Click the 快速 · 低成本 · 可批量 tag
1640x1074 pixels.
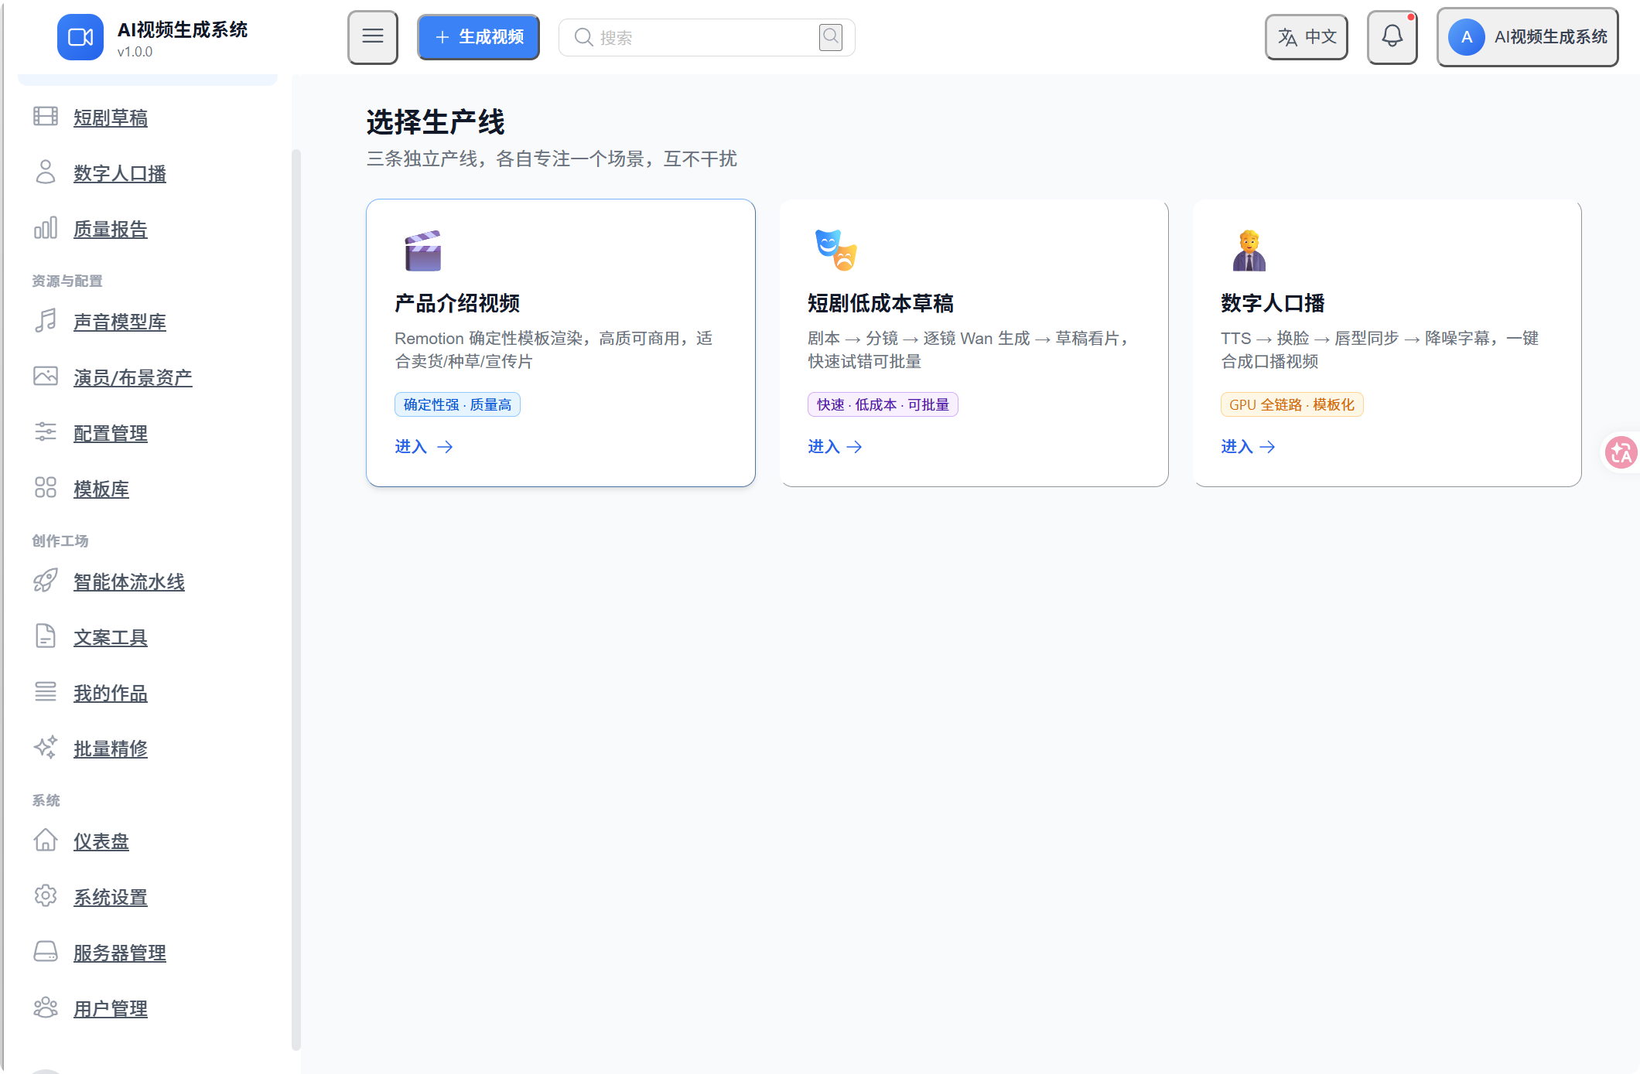(883, 405)
